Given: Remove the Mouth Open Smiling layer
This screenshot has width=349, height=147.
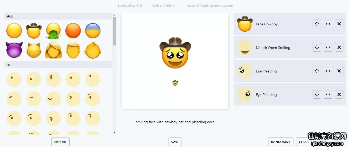Looking at the screenshot, I should tap(339, 47).
